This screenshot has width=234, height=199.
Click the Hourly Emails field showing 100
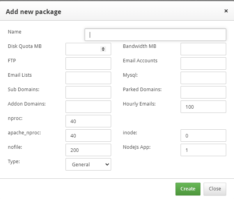(x=203, y=107)
